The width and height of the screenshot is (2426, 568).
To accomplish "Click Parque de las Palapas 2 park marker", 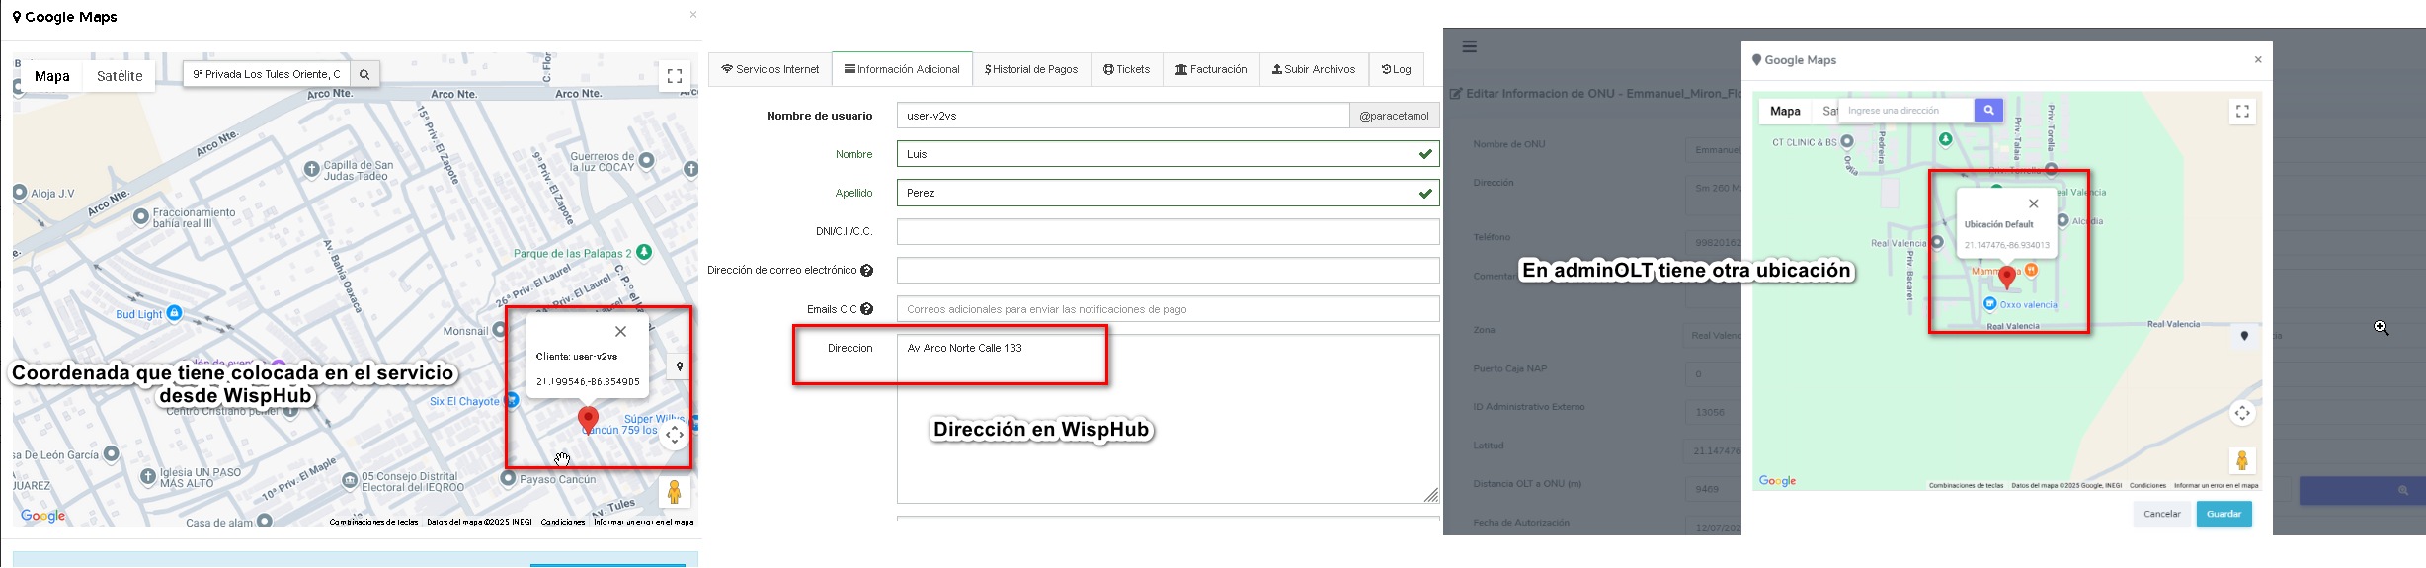I will click(644, 253).
